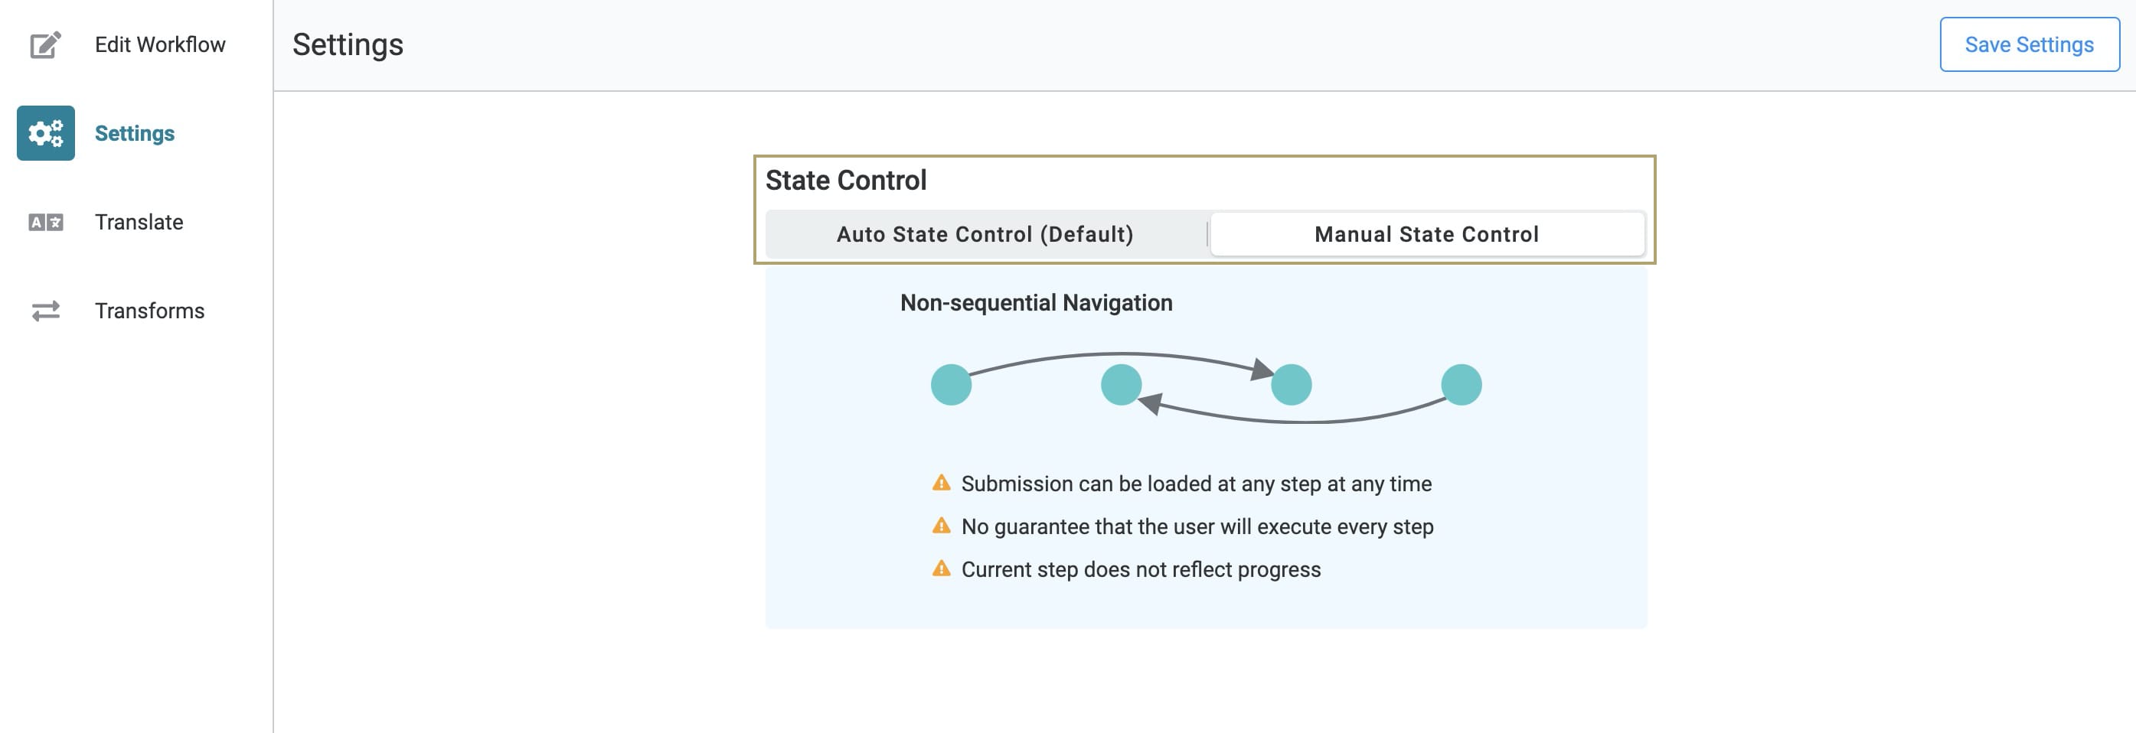Click the Edit Workflow pencil icon
This screenshot has width=2136, height=733.
tap(46, 44)
